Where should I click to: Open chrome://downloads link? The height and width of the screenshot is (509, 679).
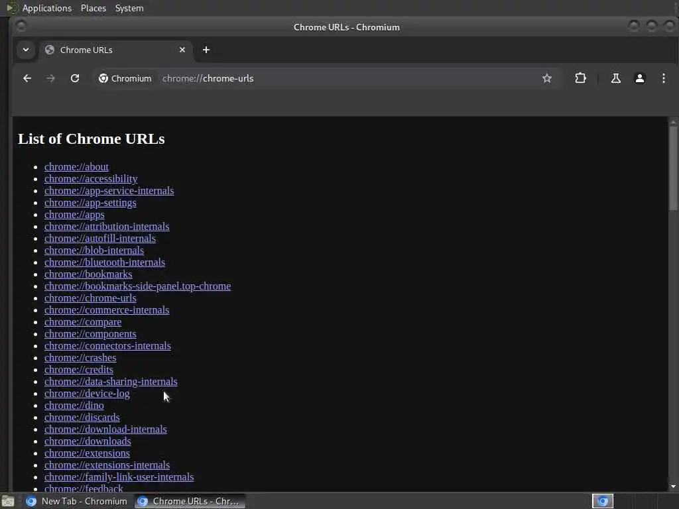pos(88,441)
